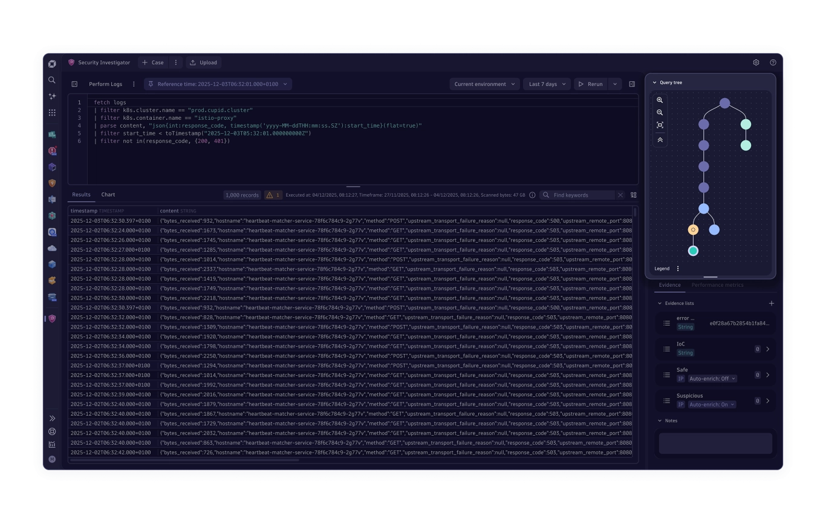Fit the query tree to view

click(660, 125)
